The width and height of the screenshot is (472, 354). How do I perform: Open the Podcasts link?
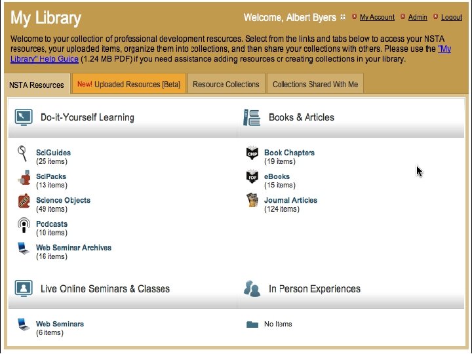click(x=52, y=224)
